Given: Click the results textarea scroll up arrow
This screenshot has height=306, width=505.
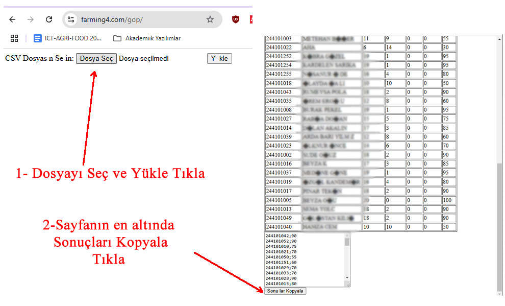Looking at the screenshot, I should (x=347, y=236).
